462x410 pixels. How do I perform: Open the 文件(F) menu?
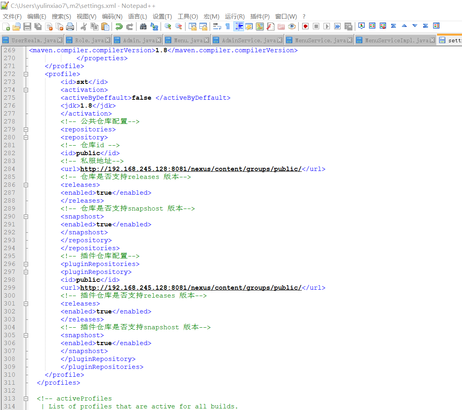point(12,17)
